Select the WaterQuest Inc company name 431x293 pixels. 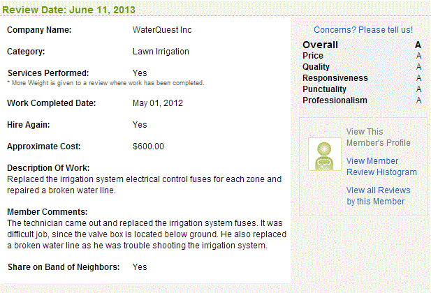point(162,30)
